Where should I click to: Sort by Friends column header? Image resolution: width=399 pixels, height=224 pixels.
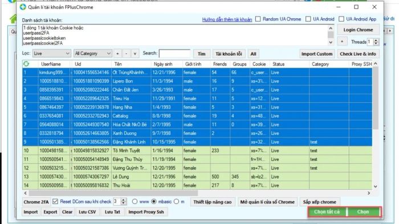pyautogui.click(x=220, y=64)
